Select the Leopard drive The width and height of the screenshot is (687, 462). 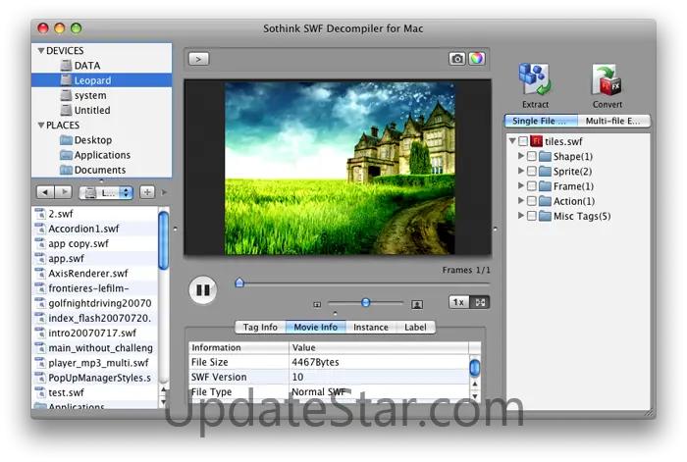click(x=102, y=80)
